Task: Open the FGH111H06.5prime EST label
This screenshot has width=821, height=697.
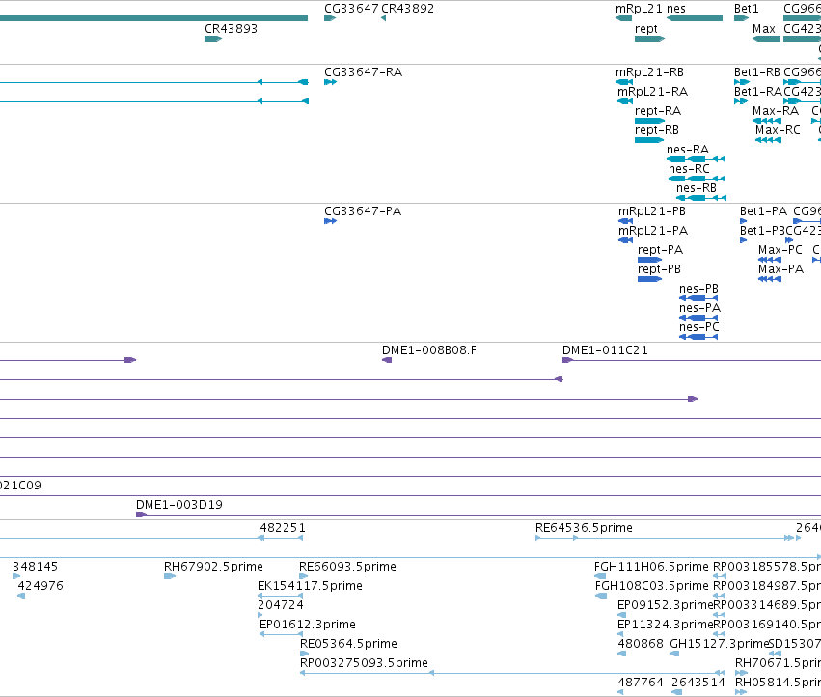Action: [x=651, y=567]
